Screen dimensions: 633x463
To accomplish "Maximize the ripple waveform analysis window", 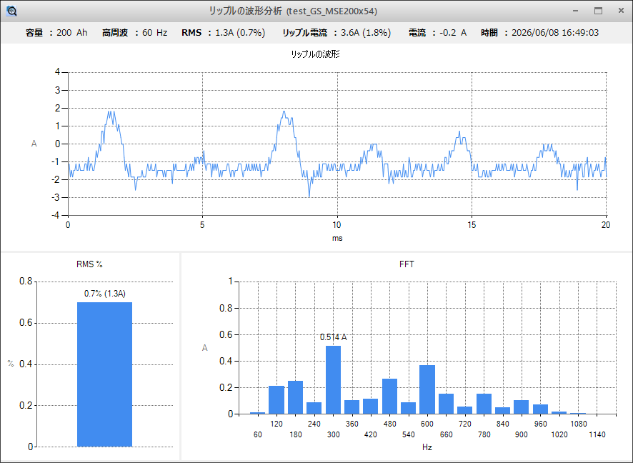I will click(x=598, y=11).
